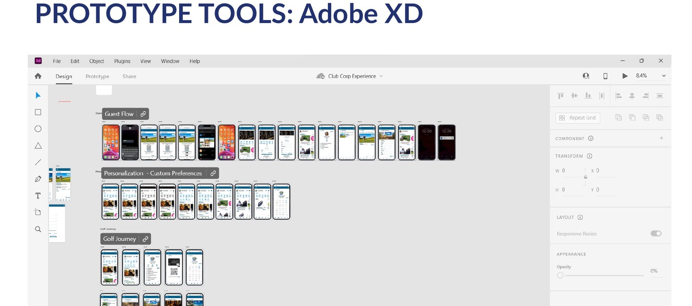Align selected objects to top

point(561,96)
